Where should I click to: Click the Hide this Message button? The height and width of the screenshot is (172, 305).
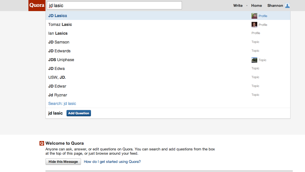pyautogui.click(x=63, y=161)
